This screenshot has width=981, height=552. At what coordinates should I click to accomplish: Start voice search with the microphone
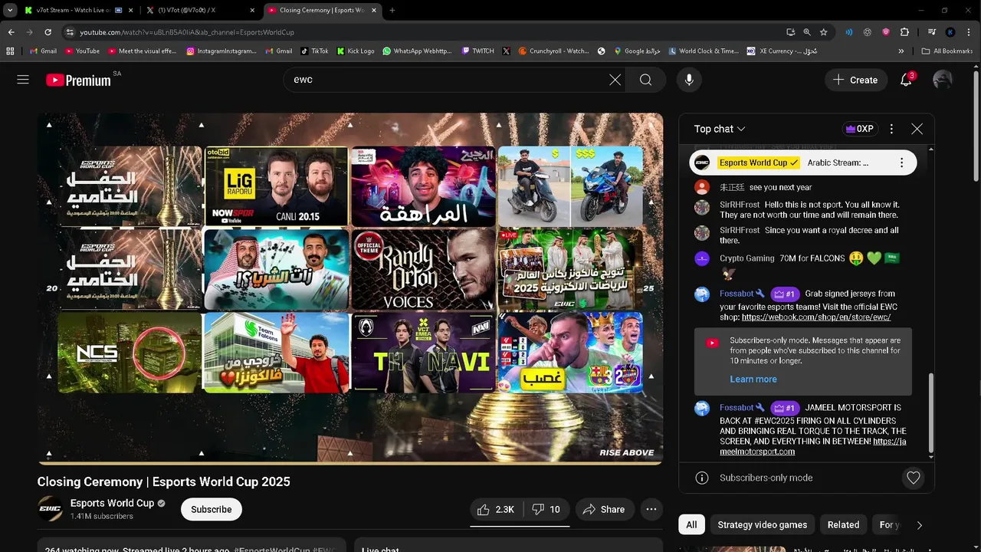[689, 80]
